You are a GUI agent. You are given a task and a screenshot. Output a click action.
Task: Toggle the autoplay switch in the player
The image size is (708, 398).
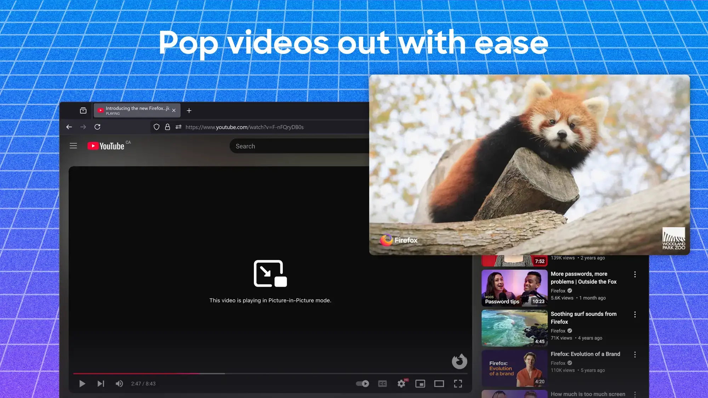click(362, 383)
